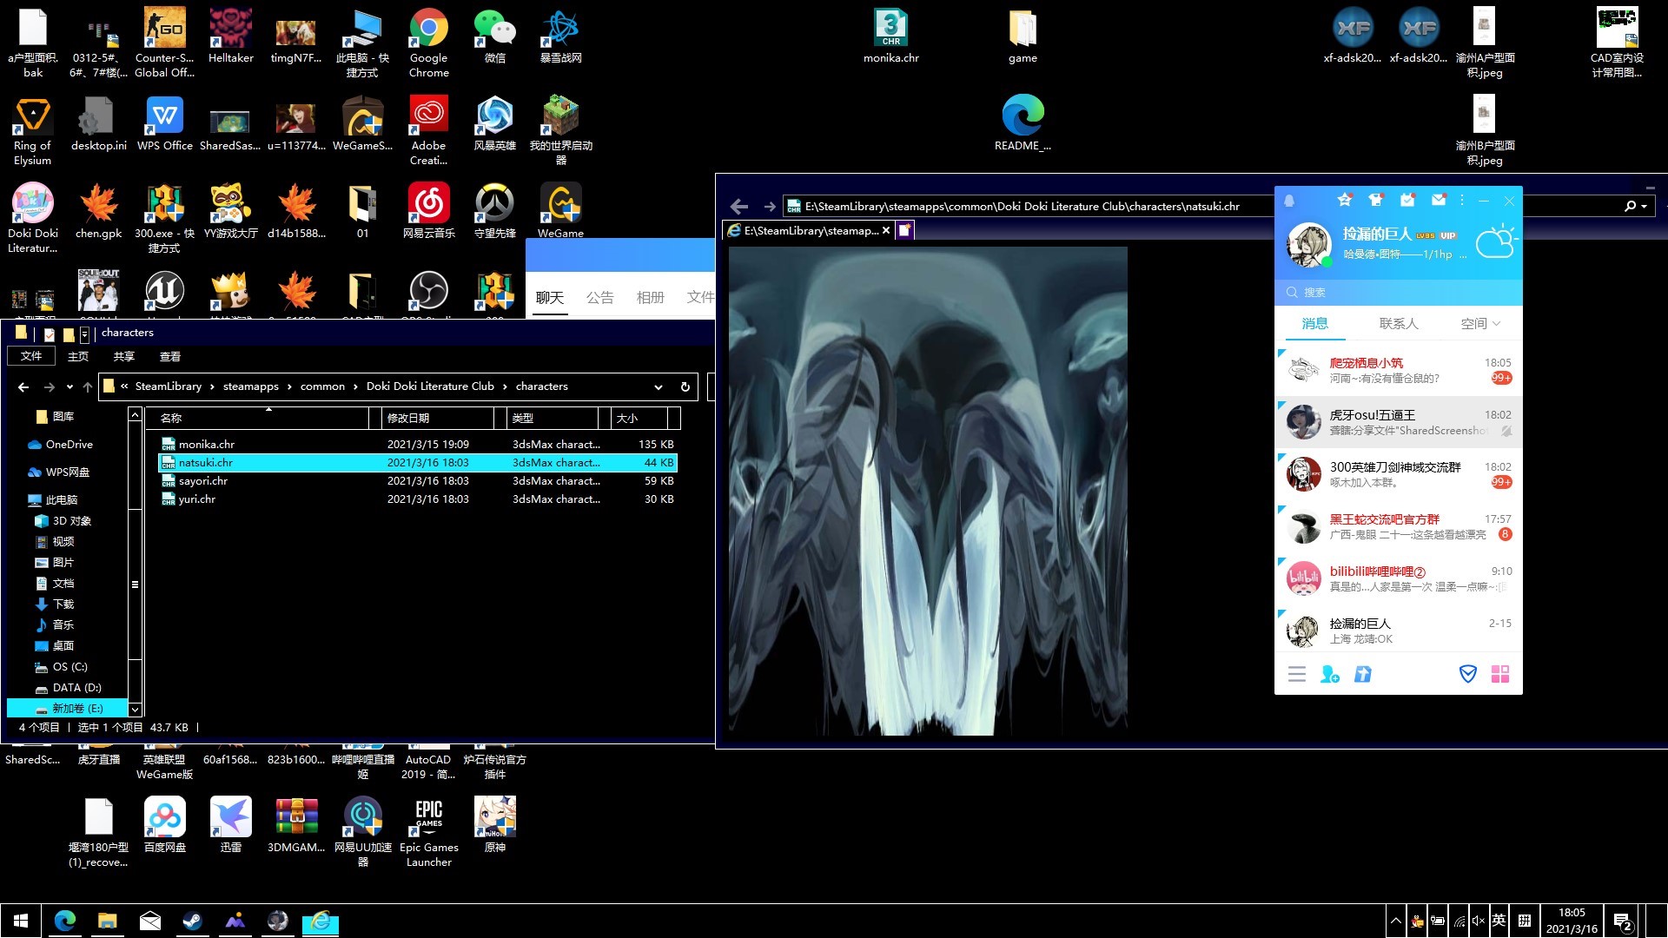Sort files by 类型 column
1668x938 pixels.
(x=553, y=418)
